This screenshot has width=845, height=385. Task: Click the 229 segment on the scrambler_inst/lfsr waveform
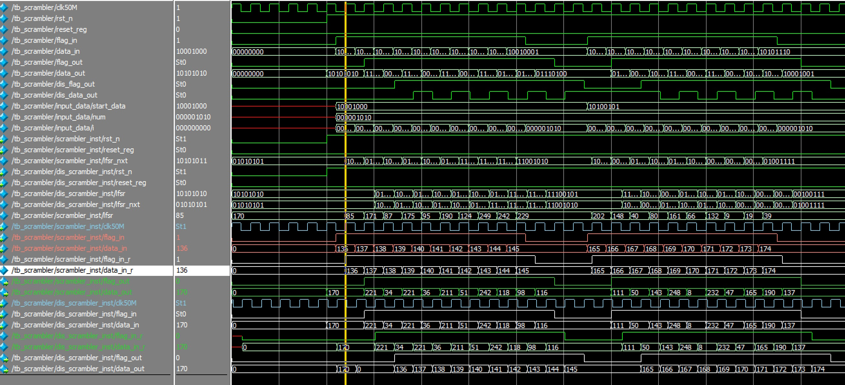523,216
